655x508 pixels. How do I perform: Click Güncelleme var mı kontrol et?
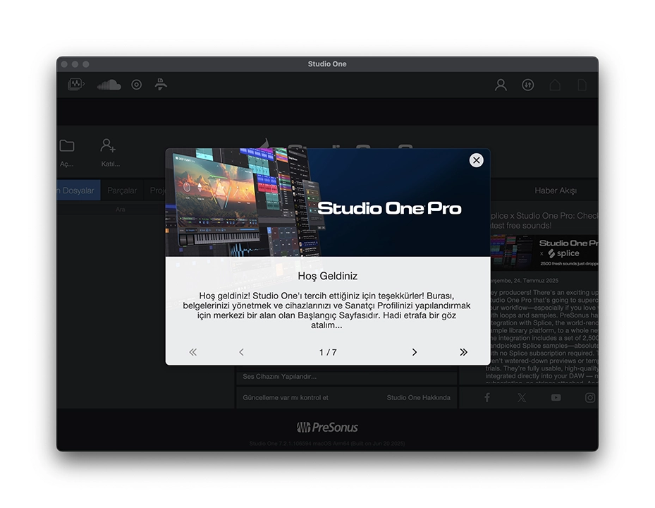coord(286,397)
